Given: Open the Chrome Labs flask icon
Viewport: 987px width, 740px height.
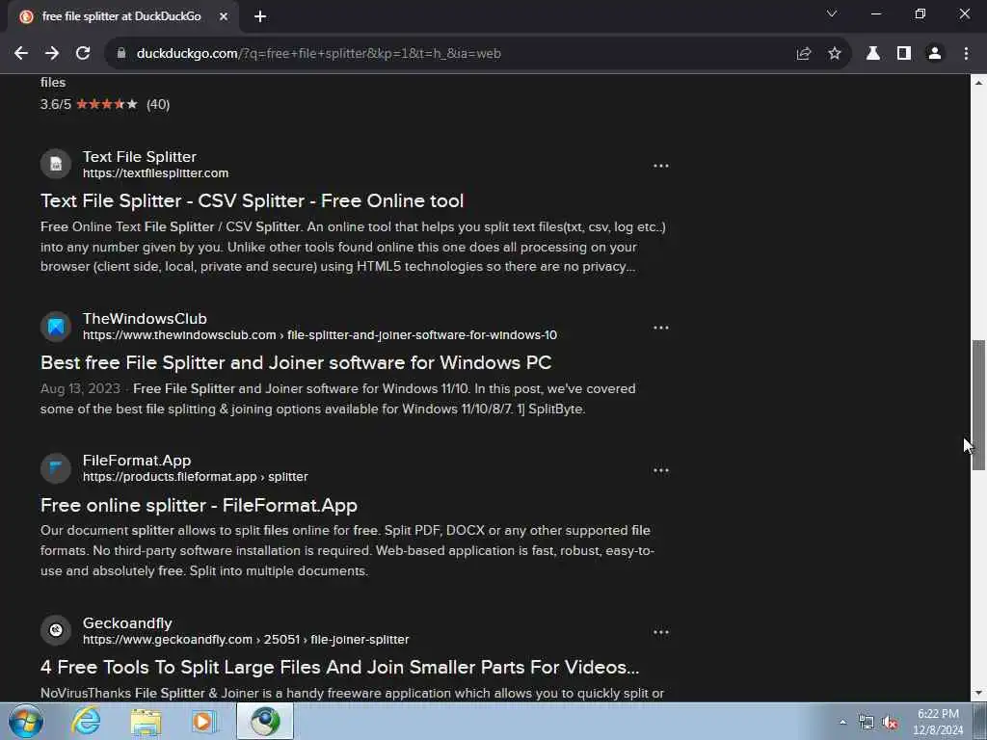Looking at the screenshot, I should [873, 54].
